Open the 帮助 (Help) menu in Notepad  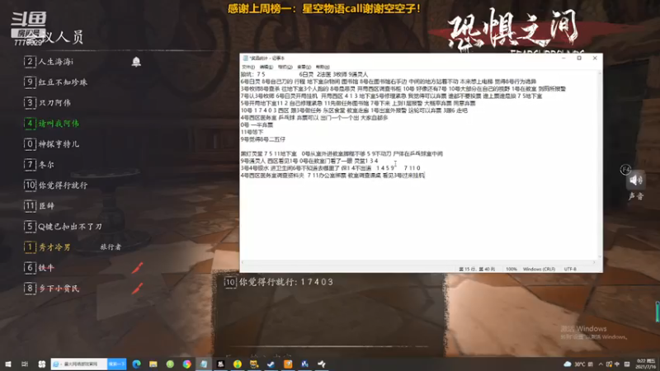(323, 67)
